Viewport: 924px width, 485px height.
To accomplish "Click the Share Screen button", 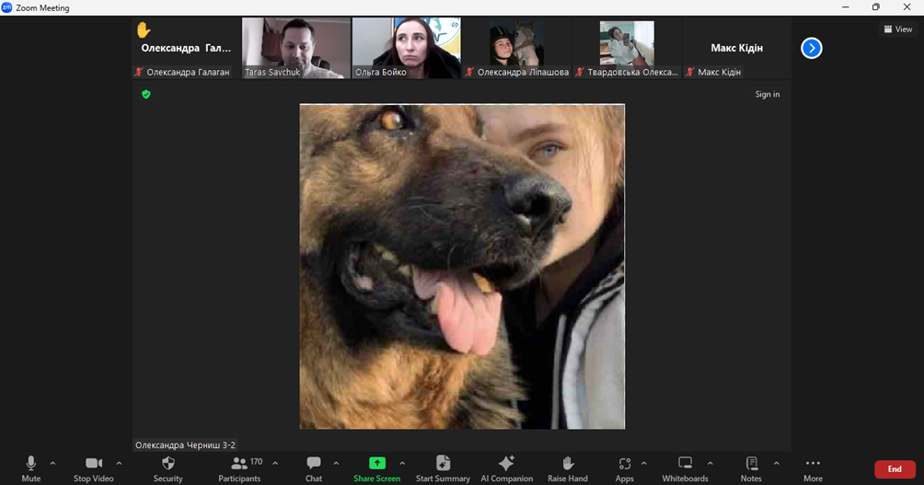I will 376,469.
